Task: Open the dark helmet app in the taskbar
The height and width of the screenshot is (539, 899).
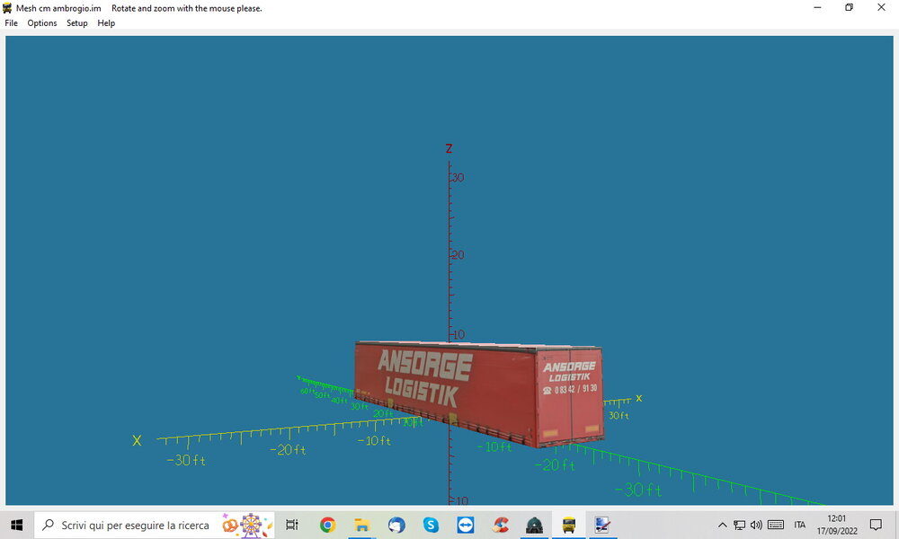Action: point(534,525)
